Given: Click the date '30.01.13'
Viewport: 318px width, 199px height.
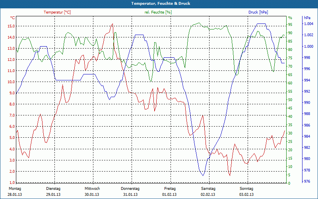Looking at the screenshot, I should 92,195.
